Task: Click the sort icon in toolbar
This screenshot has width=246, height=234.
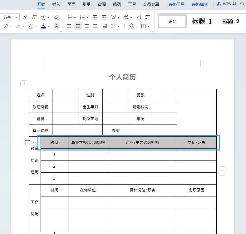Action: tap(139, 17)
